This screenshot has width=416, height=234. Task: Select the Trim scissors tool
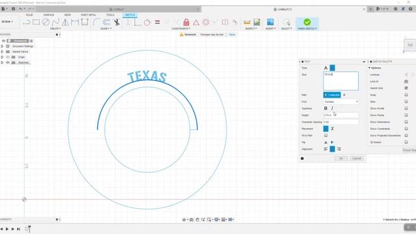click(x=116, y=22)
